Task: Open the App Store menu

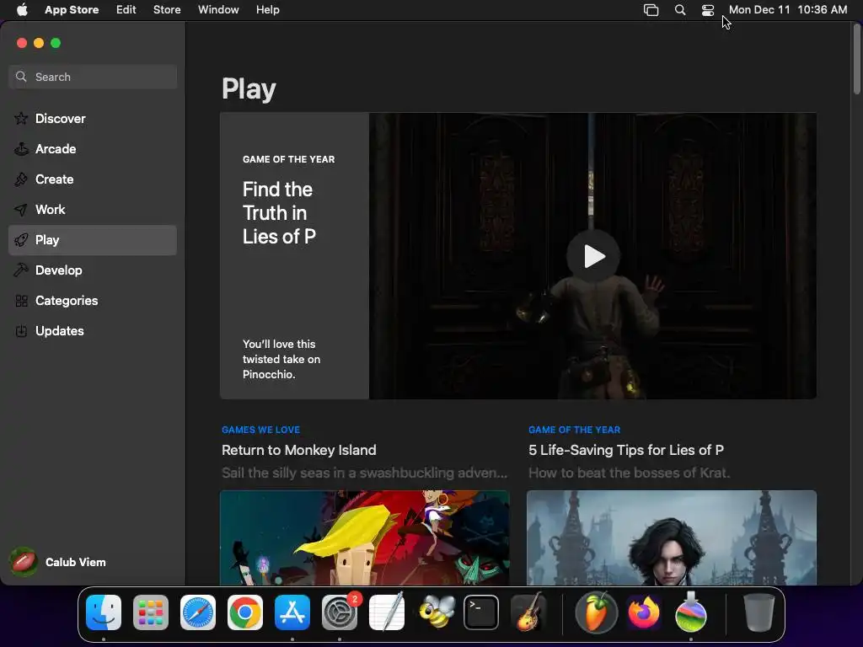Action: 72,10
